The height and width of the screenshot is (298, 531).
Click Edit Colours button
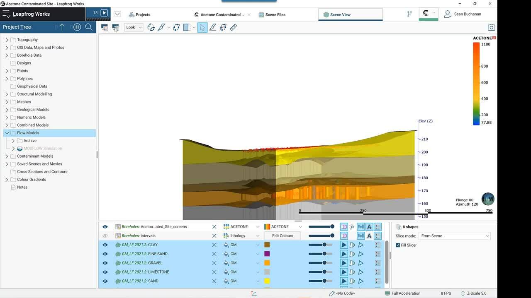(x=283, y=236)
